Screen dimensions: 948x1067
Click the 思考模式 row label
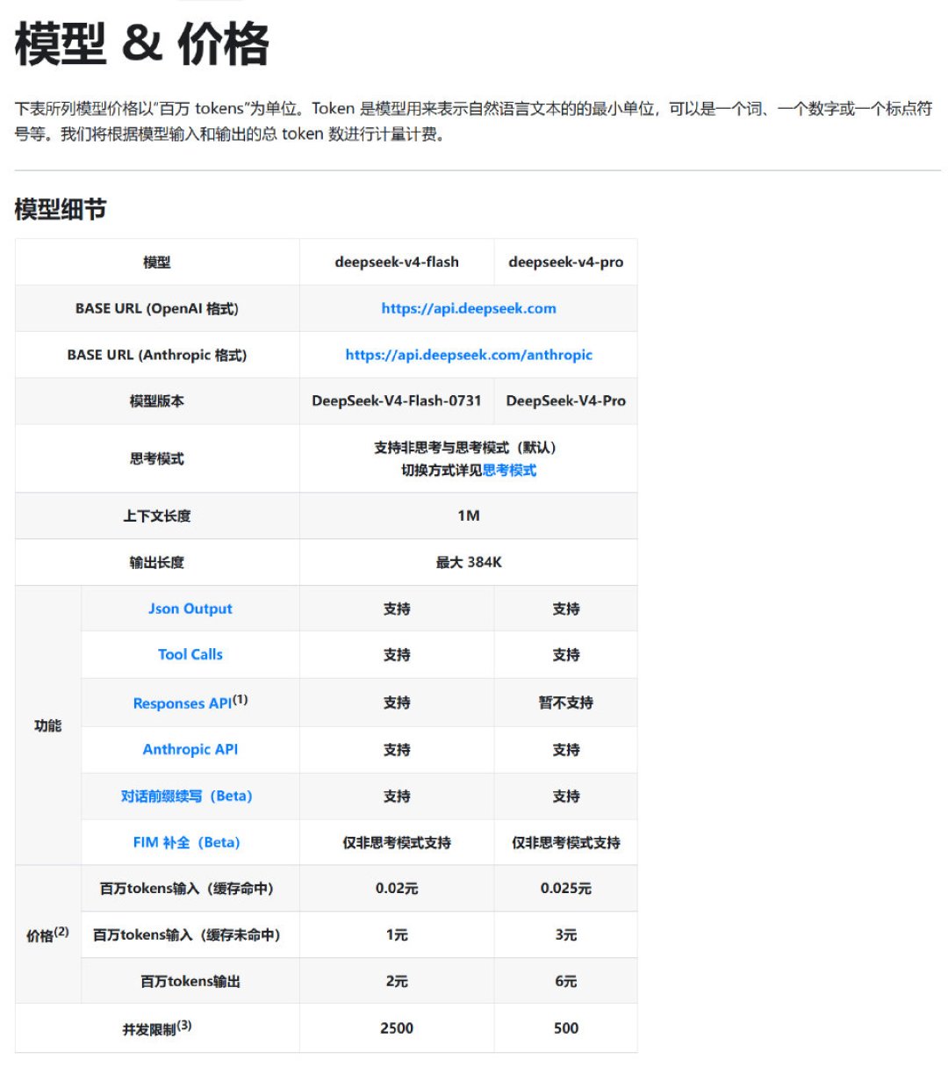click(x=157, y=458)
